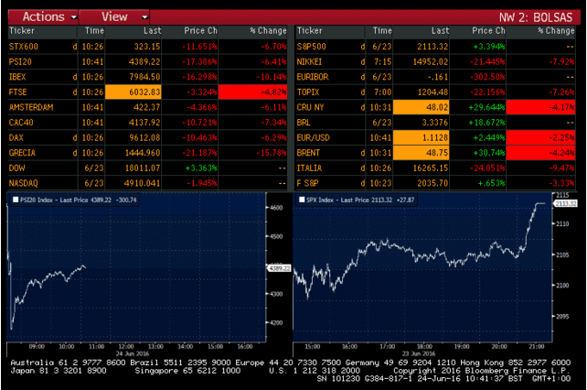
Task: Click the delayed 'd' indicator beside FTSE
Action: [74, 92]
